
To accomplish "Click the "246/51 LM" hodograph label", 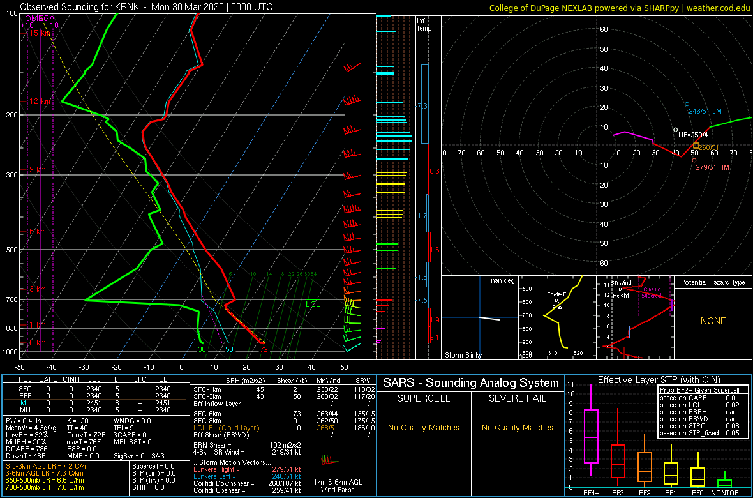I will click(x=705, y=112).
